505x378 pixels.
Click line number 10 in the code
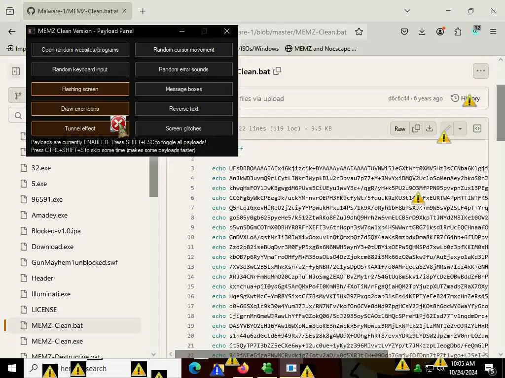pos(191,237)
